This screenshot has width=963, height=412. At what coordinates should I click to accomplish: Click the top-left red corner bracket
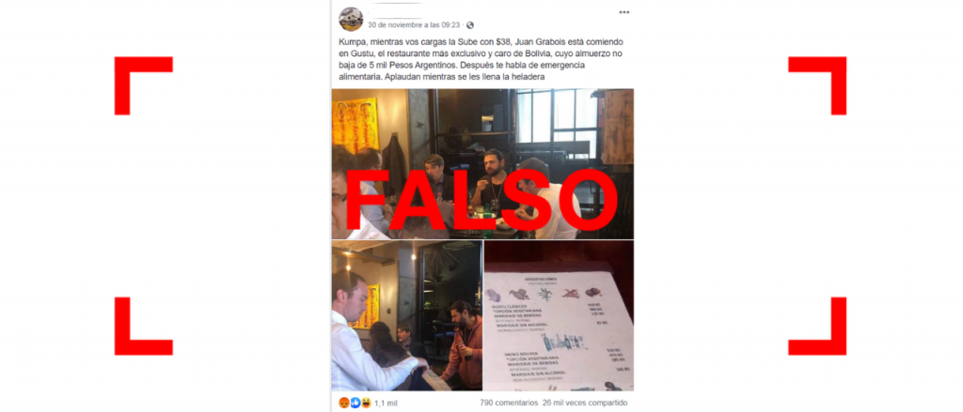[143, 85]
